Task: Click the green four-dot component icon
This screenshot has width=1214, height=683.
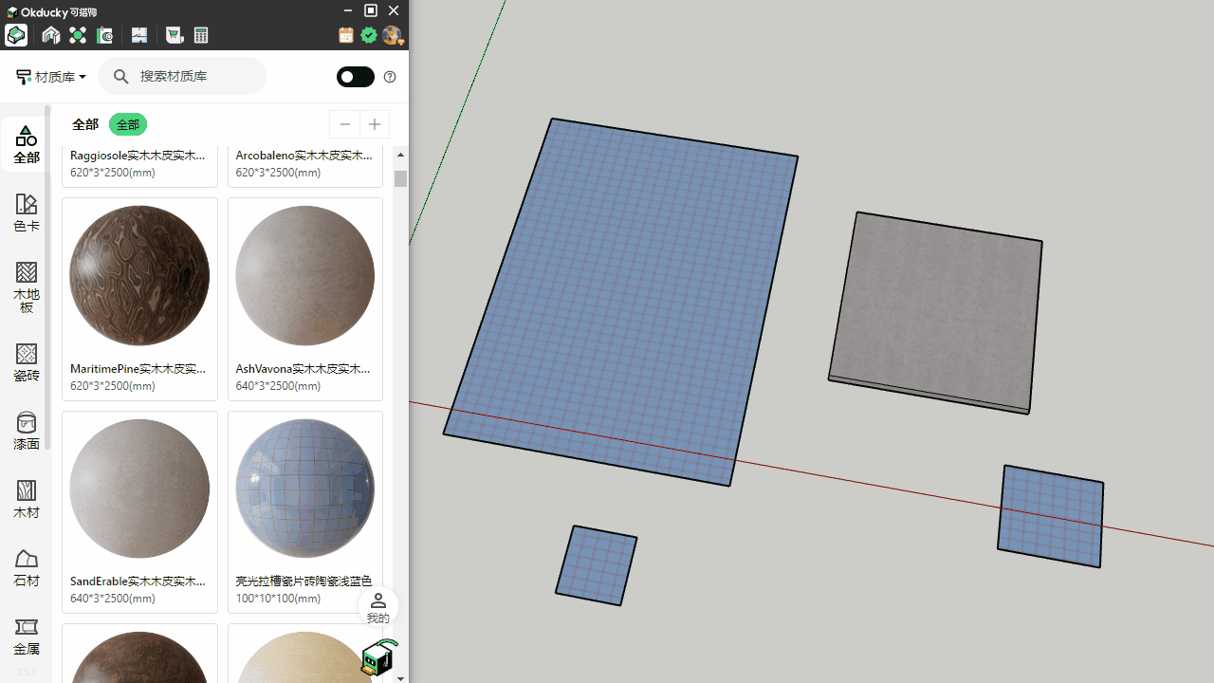Action: pyautogui.click(x=78, y=35)
